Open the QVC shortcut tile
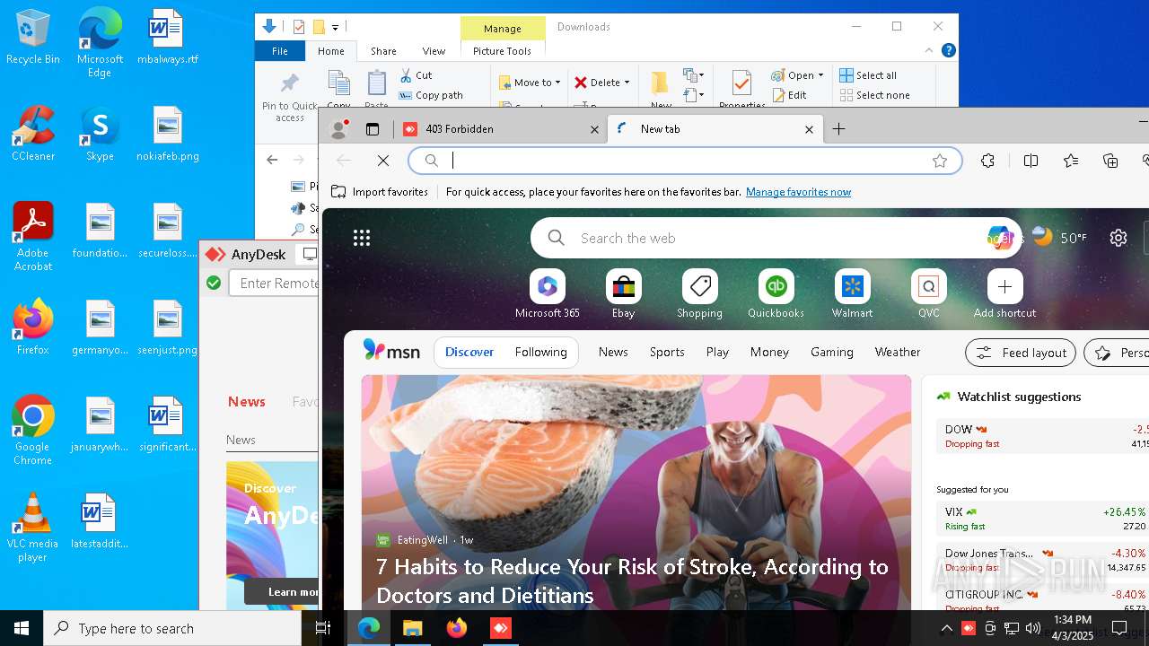The image size is (1149, 646). (x=928, y=294)
